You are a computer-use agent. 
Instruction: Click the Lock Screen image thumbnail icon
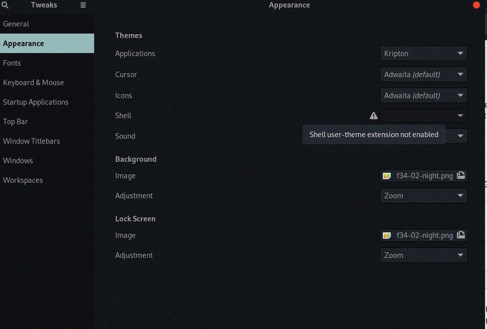coord(387,235)
